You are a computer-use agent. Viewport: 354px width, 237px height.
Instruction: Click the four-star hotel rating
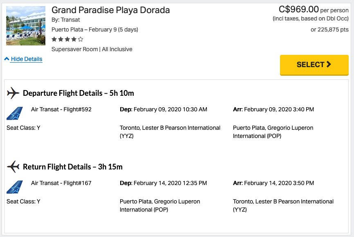click(x=67, y=39)
